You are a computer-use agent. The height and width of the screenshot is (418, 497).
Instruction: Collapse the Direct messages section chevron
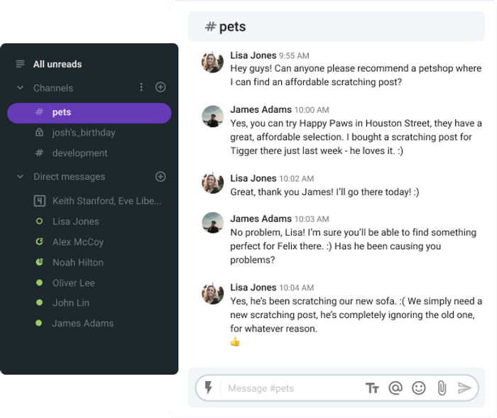point(21,177)
